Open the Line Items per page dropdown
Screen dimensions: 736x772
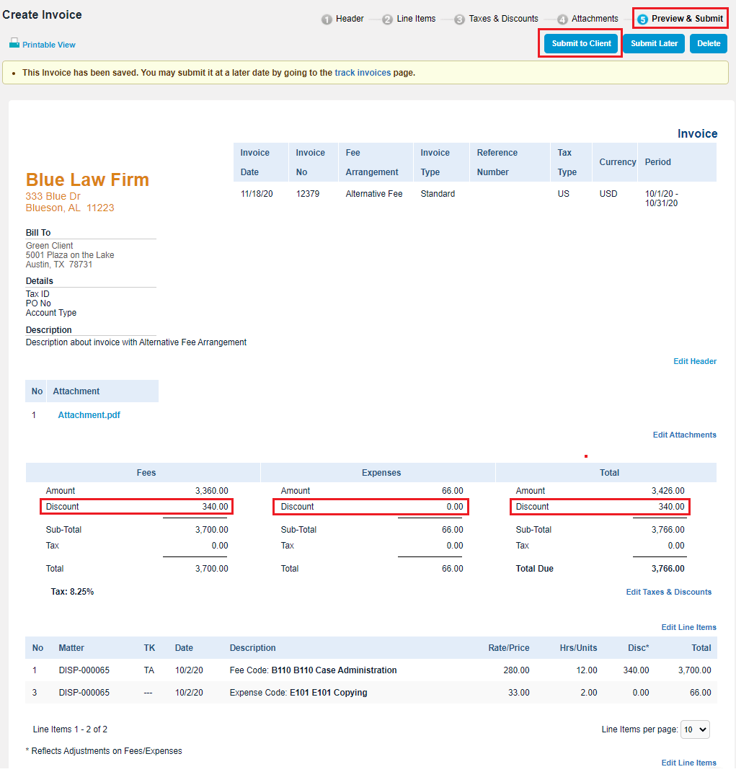(694, 729)
